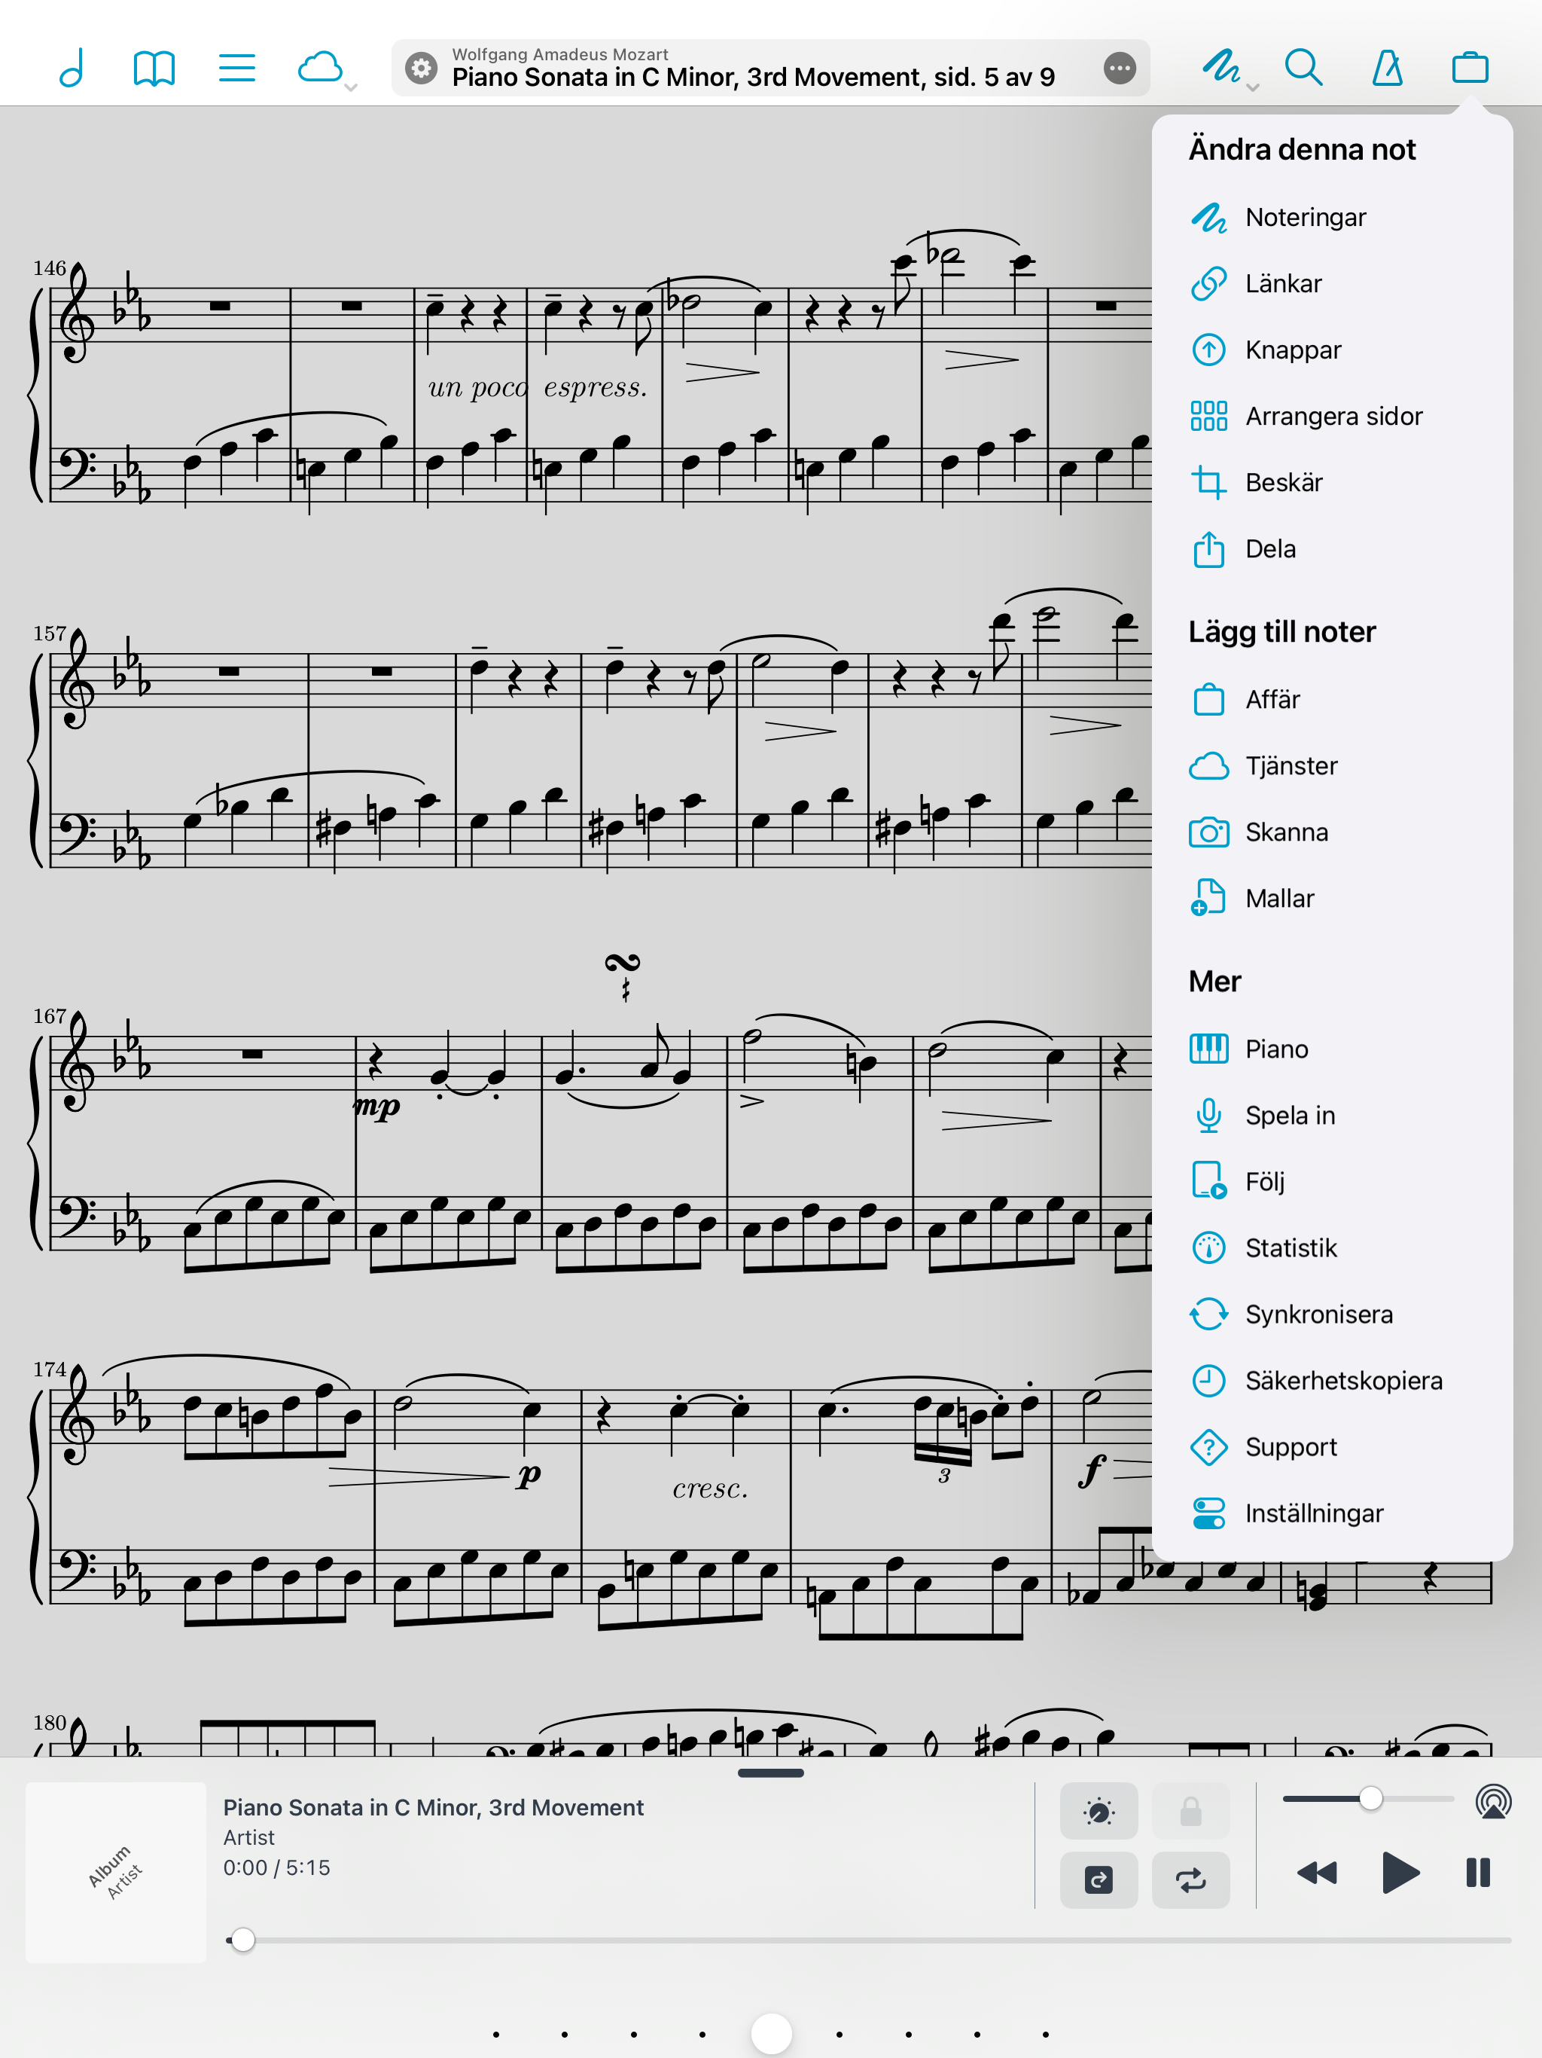Click the volume slider knob
1542x2058 pixels.
1370,1798
